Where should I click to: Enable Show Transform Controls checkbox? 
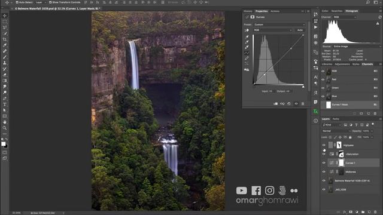(50, 2)
